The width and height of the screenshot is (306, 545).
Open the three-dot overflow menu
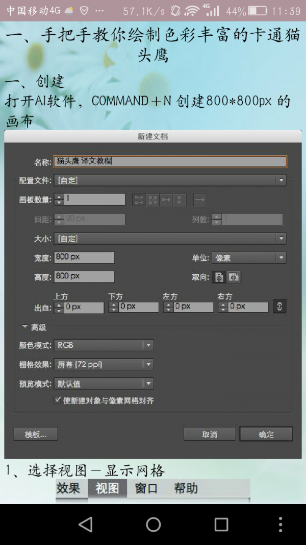[280, 524]
